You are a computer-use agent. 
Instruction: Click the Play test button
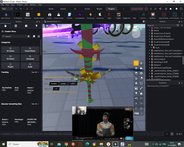16,9
